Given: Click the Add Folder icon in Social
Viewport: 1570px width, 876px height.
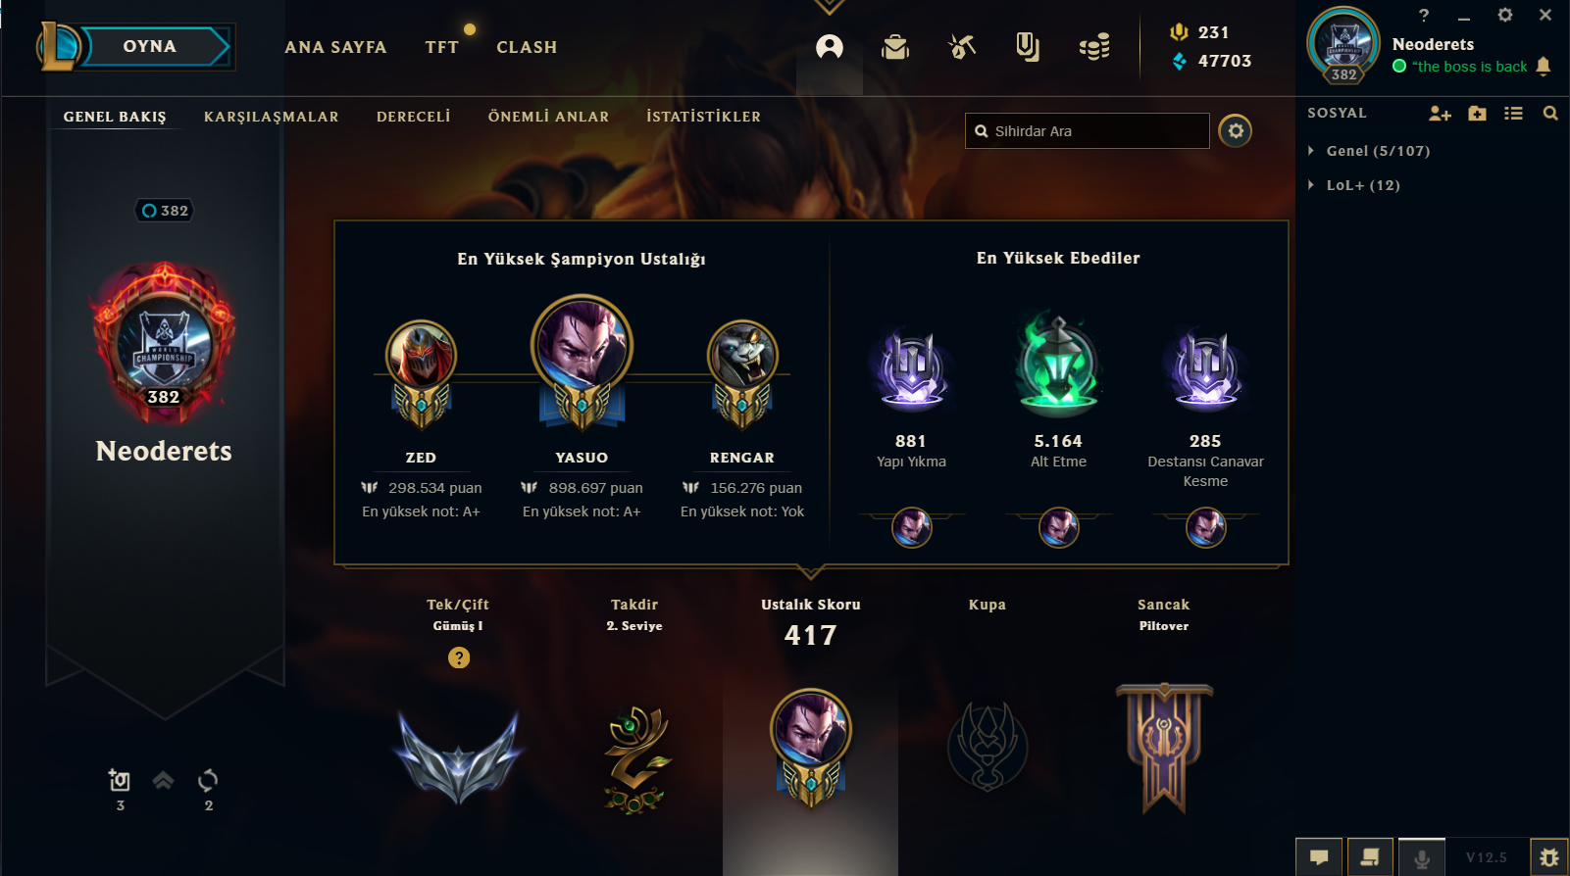Looking at the screenshot, I should [1478, 114].
